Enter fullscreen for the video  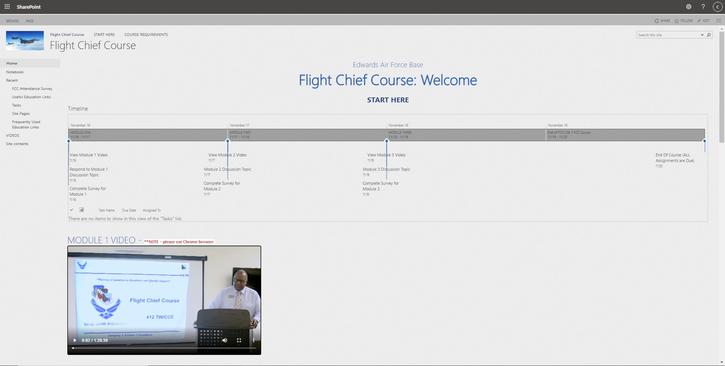(x=239, y=340)
